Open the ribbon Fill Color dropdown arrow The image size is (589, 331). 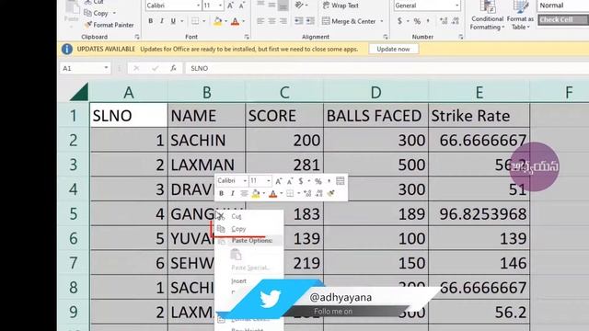225,21
